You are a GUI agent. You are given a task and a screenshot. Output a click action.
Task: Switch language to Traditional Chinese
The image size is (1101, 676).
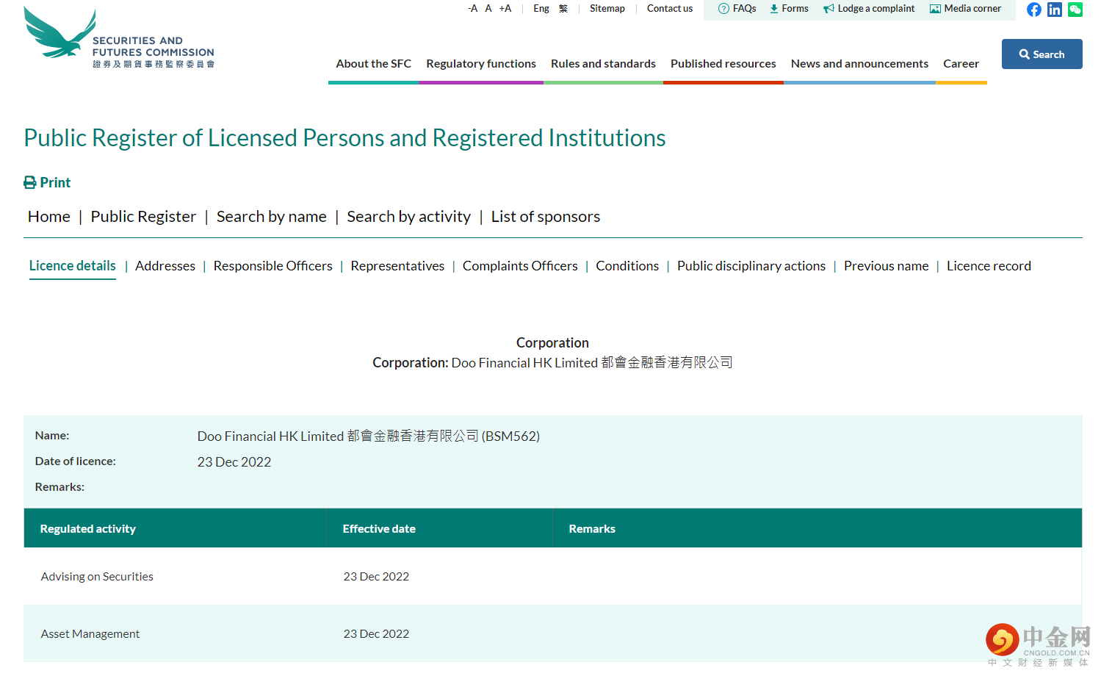[x=563, y=9]
